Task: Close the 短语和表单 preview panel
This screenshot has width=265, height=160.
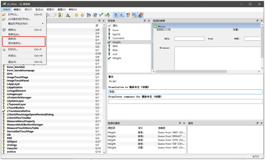Action: [261, 21]
